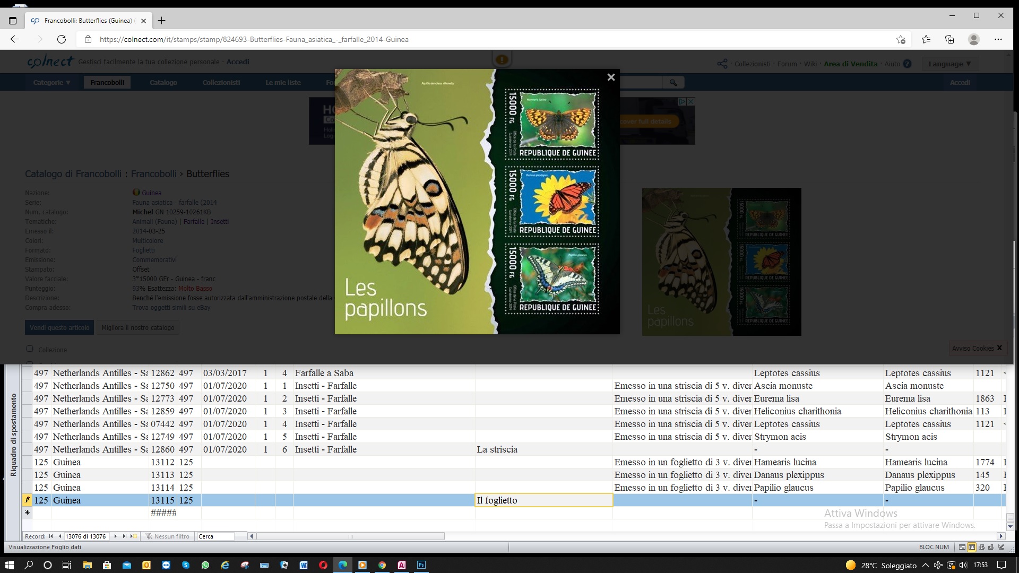Open Microsoft Word from the taskbar
Screen dimensions: 1019x573
coord(304,565)
